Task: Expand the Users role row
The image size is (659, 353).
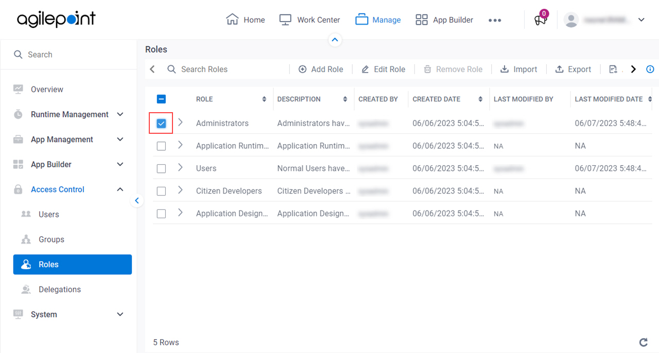Action: click(180, 167)
